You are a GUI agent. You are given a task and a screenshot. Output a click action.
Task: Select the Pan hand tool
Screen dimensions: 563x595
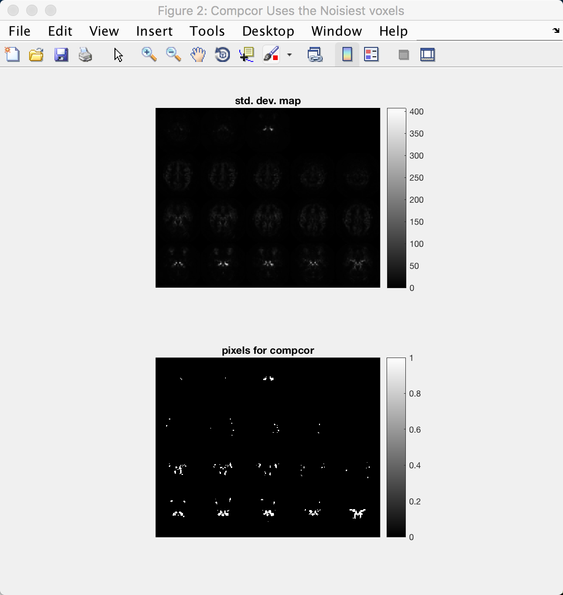pyautogui.click(x=198, y=54)
